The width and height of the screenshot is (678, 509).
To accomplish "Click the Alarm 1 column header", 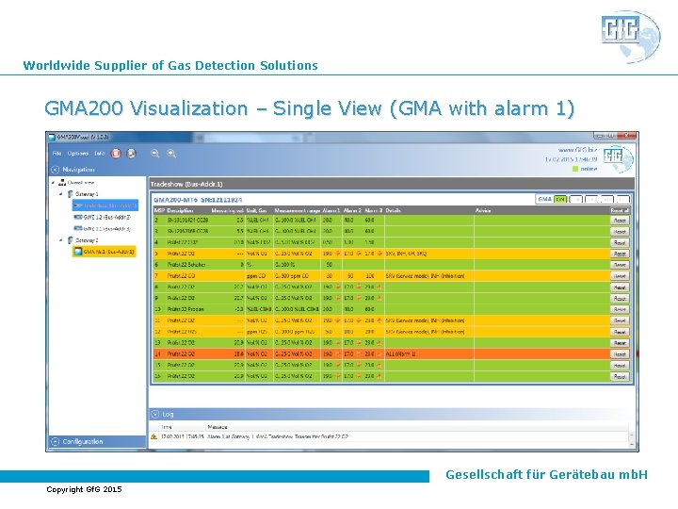I will [331, 210].
